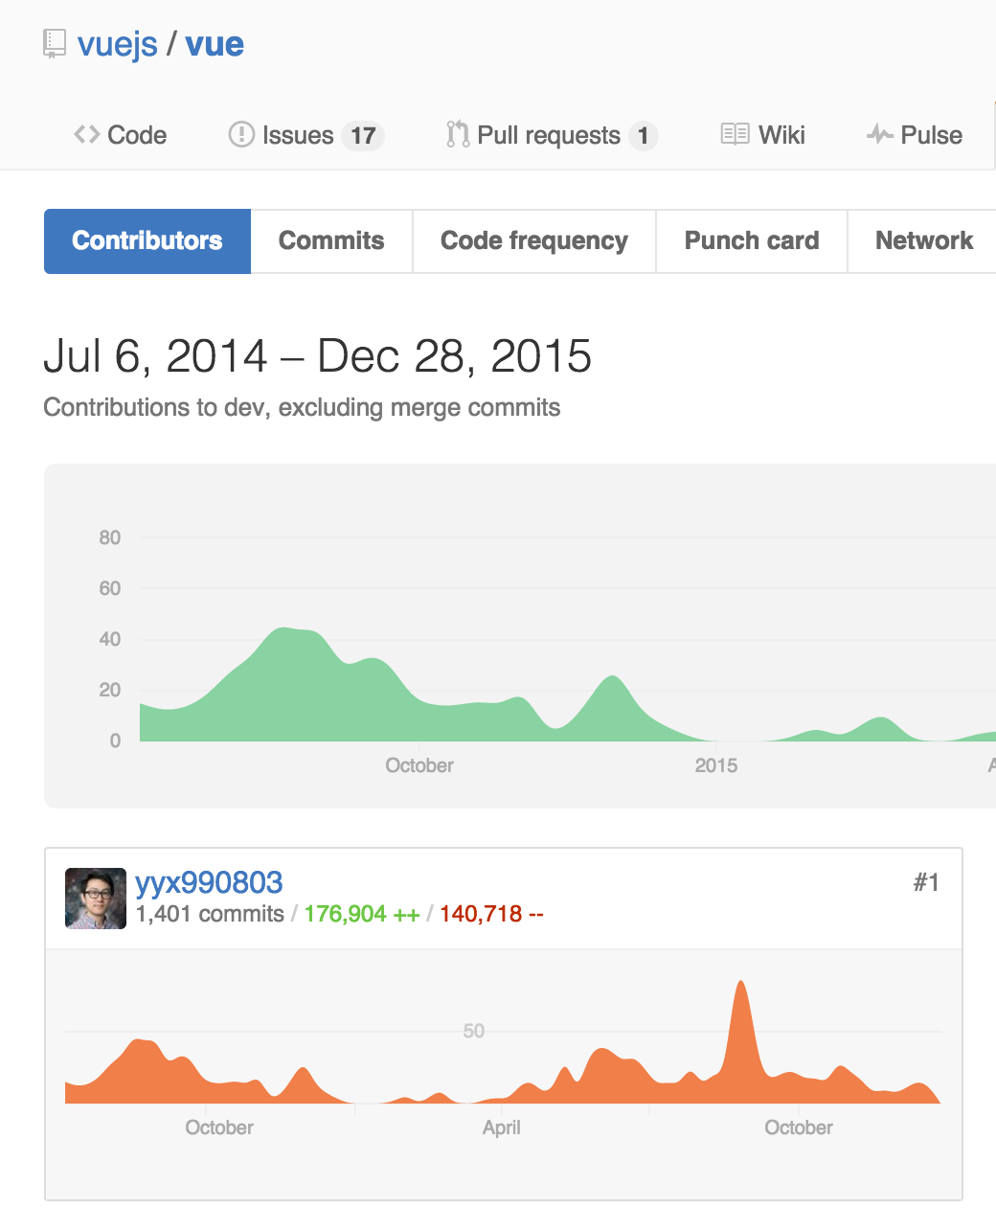
Task: Open the Punch card tab
Action: tap(752, 241)
